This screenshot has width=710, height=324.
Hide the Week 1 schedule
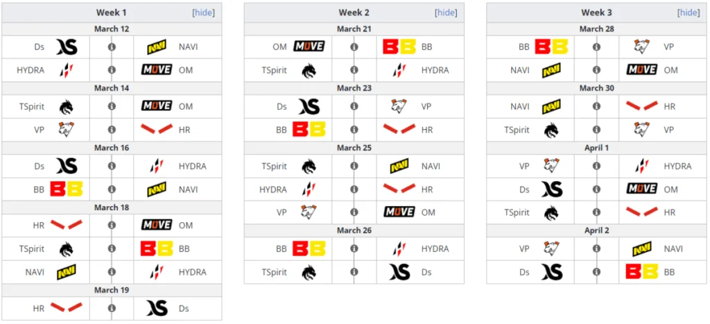[203, 12]
